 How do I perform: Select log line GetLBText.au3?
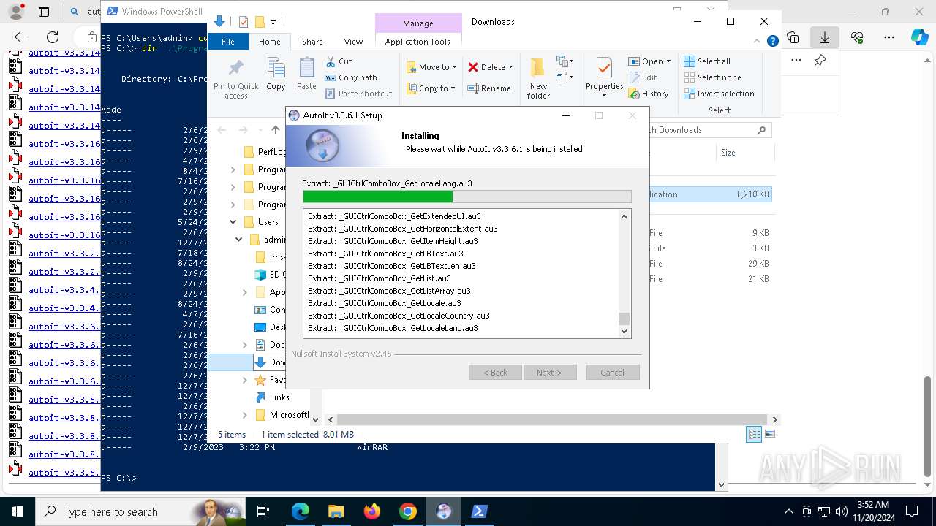pyautogui.click(x=385, y=254)
